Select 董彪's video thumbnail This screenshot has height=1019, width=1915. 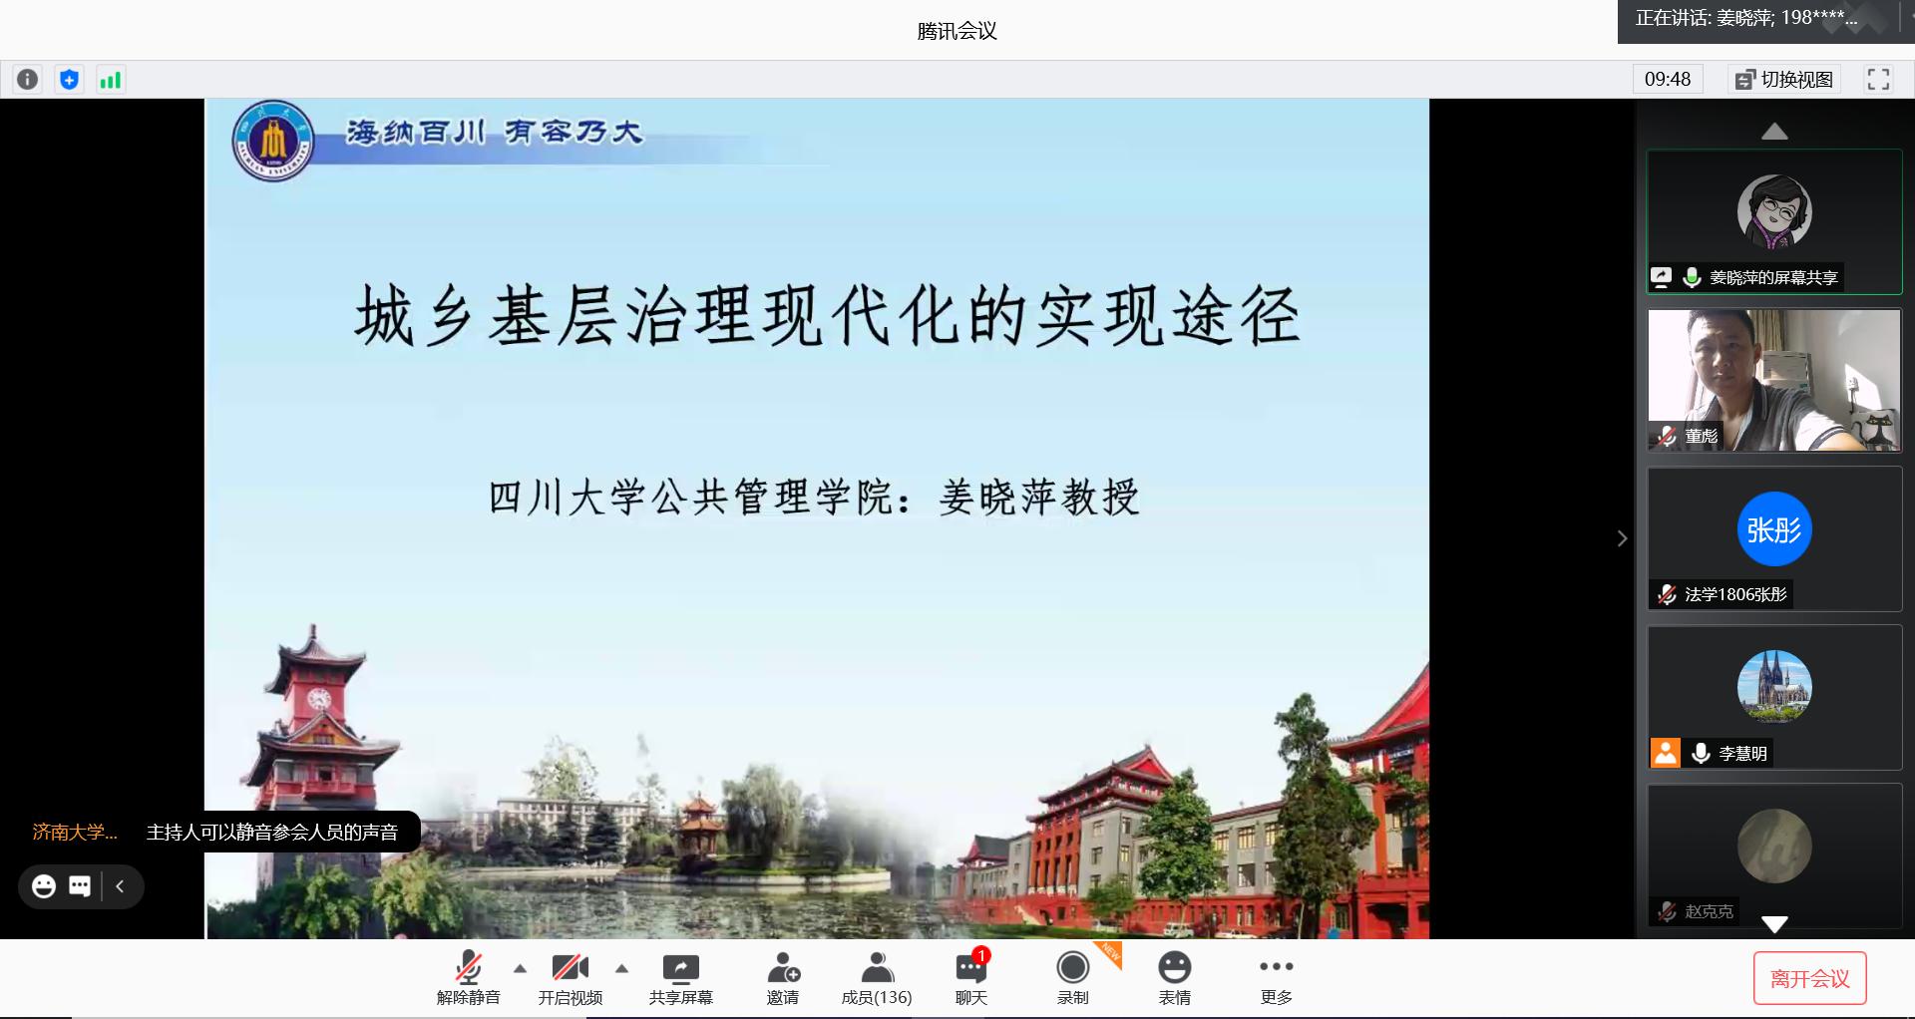(1773, 380)
